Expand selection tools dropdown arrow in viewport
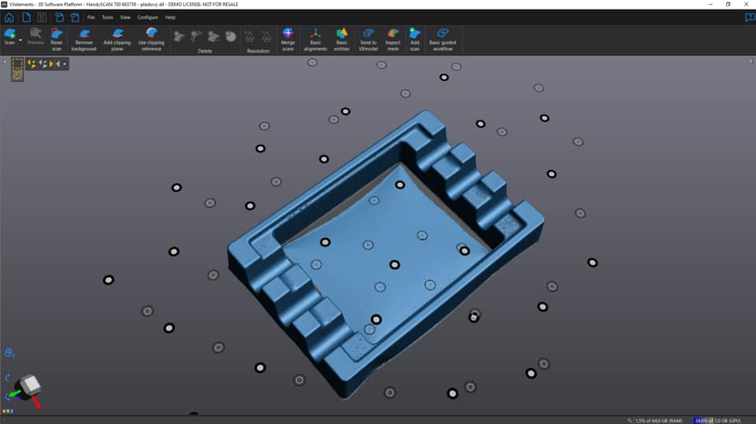The height and width of the screenshot is (424, 756). point(65,64)
